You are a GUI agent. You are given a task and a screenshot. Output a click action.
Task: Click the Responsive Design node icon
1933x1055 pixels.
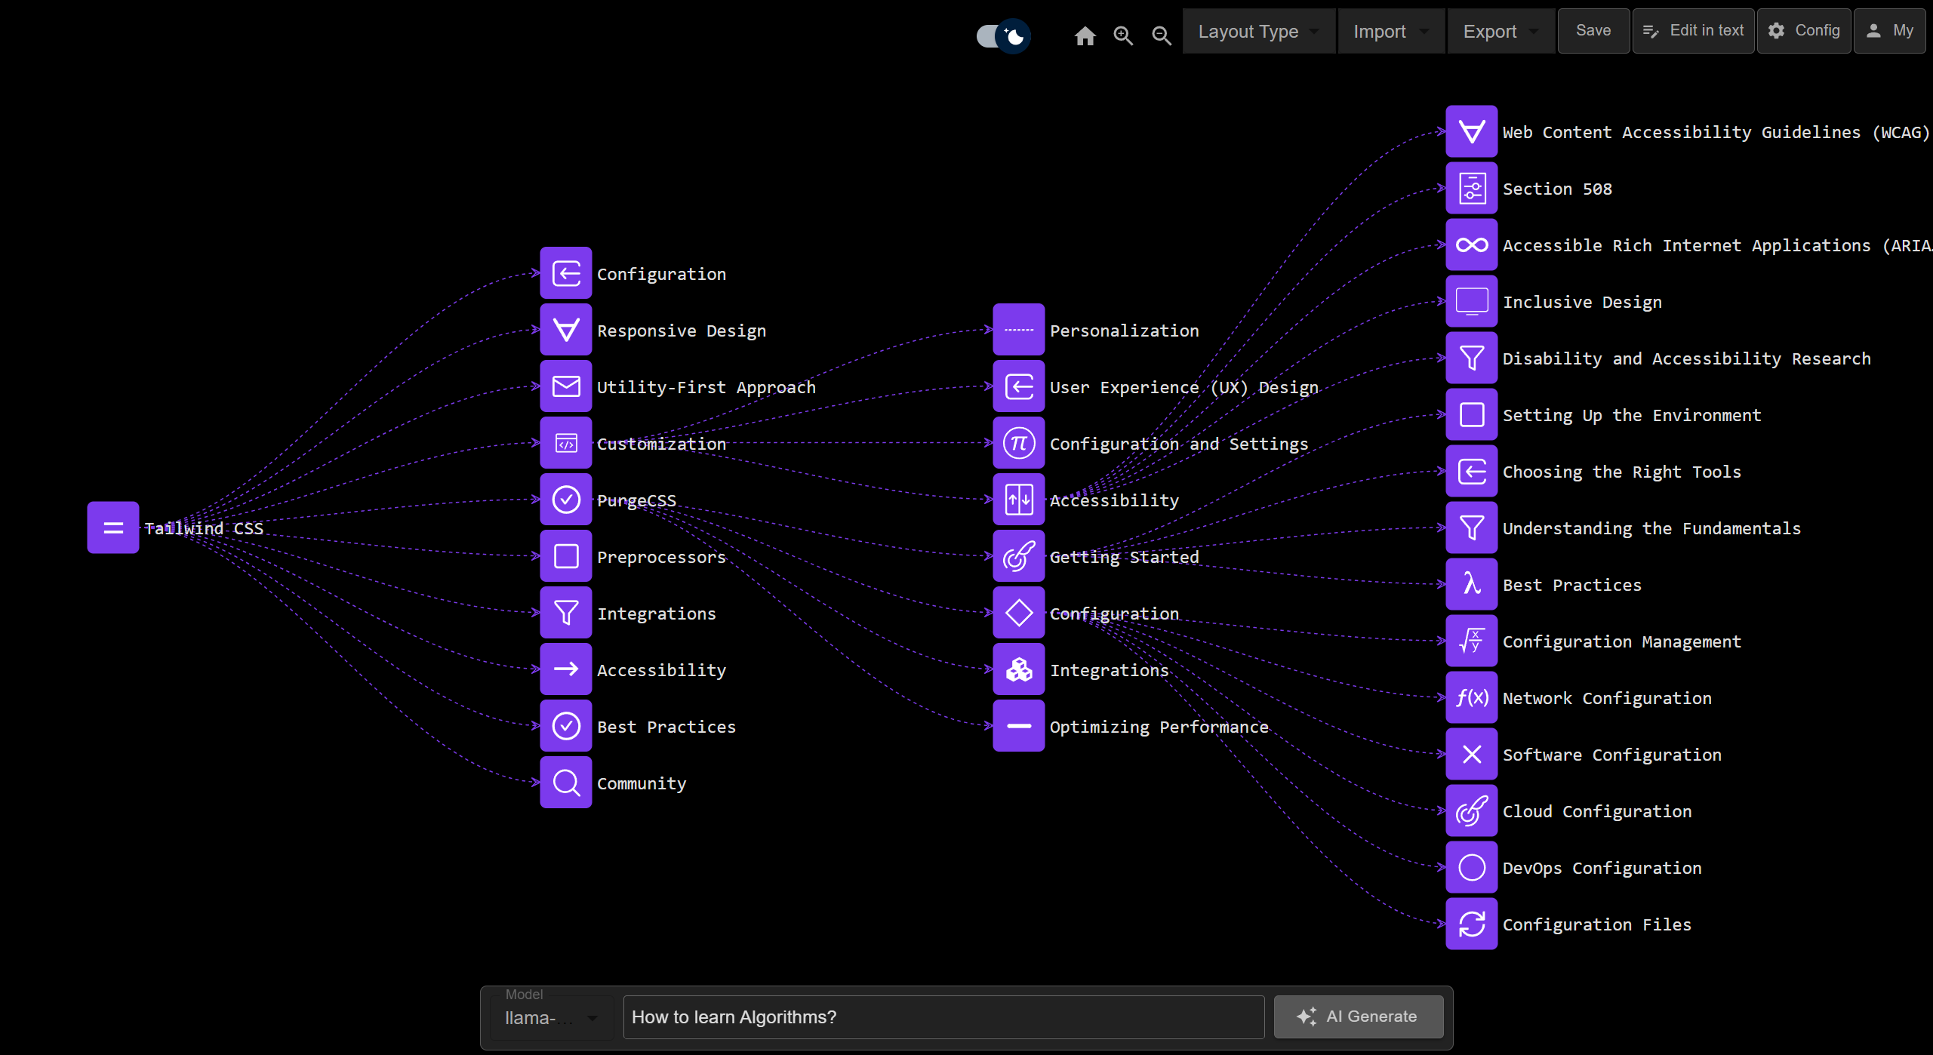point(566,330)
